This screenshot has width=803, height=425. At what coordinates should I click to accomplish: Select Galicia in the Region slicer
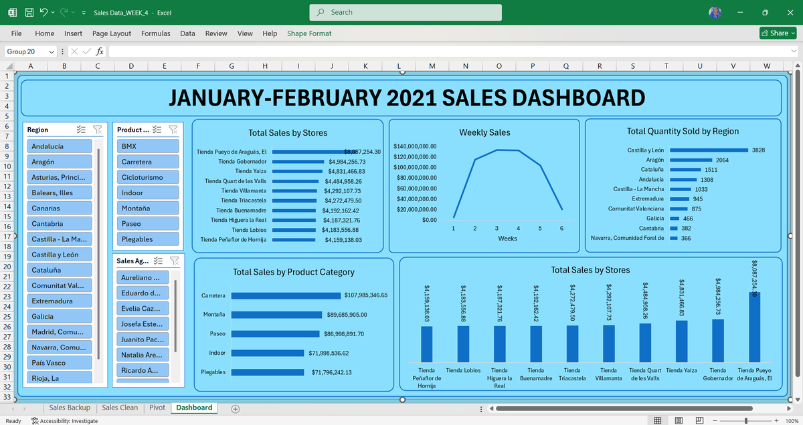pyautogui.click(x=59, y=317)
